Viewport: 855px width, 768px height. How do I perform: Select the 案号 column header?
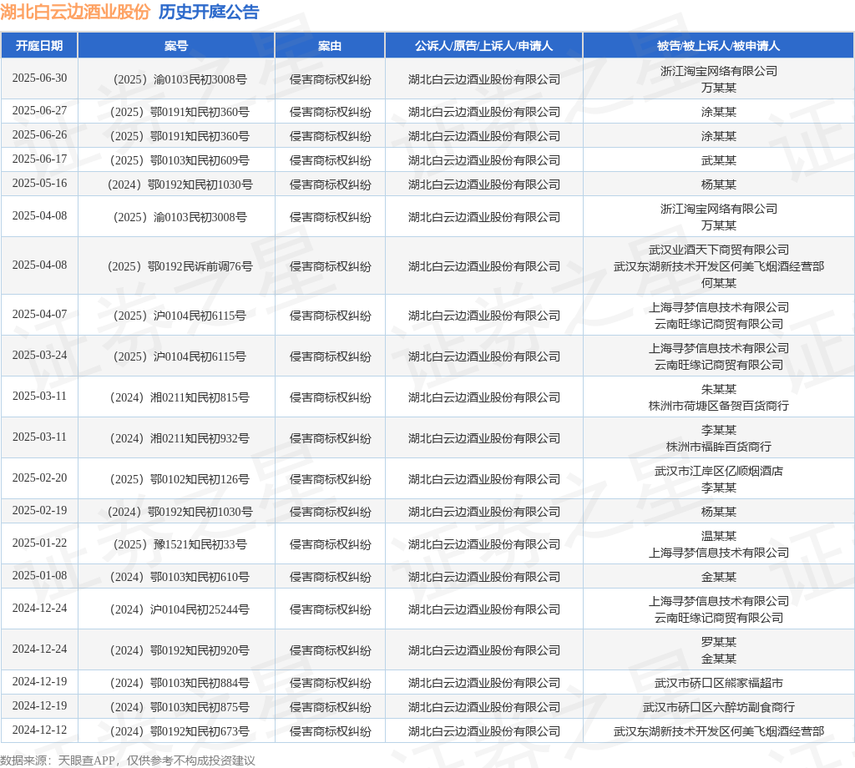click(176, 46)
